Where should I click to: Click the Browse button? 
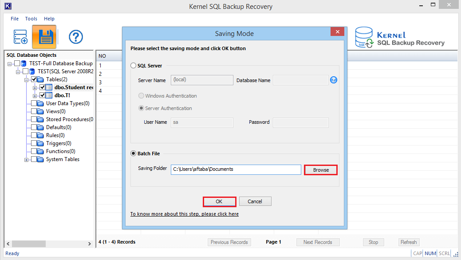click(x=321, y=170)
